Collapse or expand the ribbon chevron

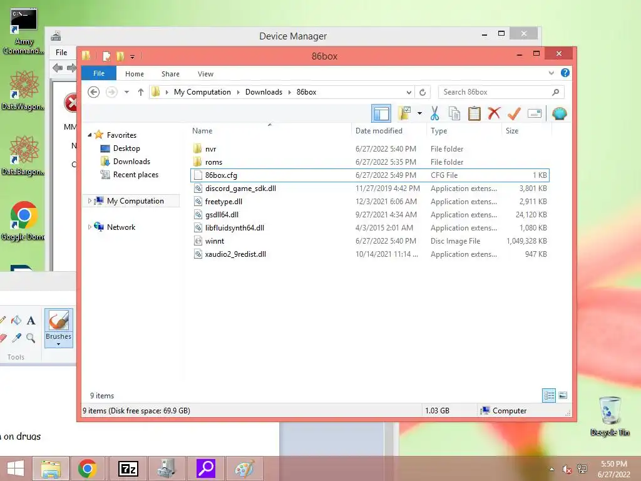(551, 73)
